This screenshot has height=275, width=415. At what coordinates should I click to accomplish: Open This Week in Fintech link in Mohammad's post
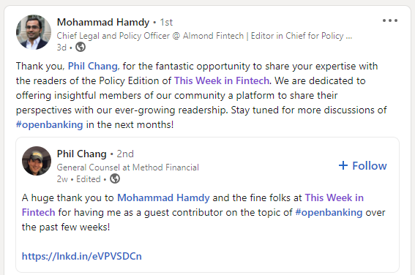tap(222, 80)
